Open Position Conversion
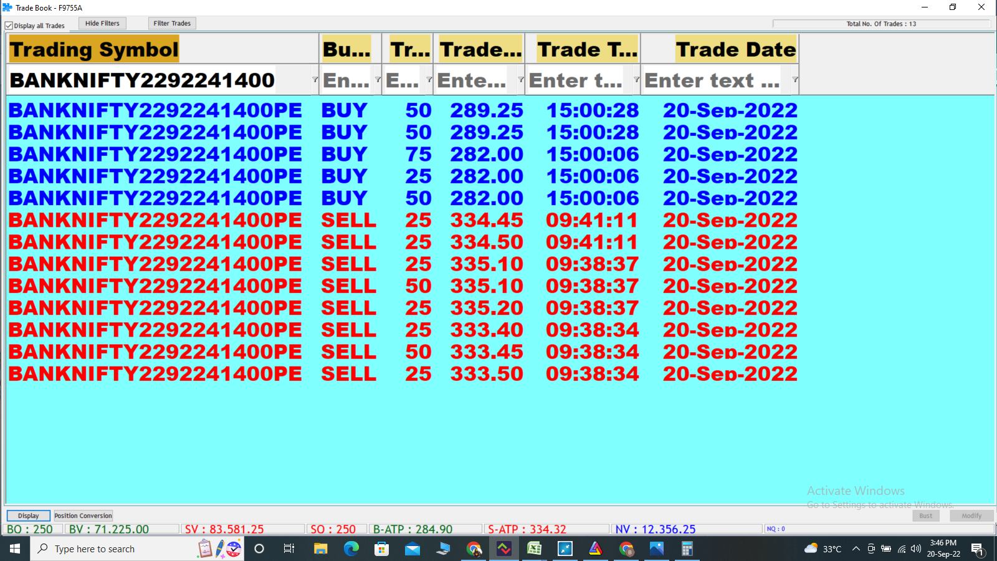The height and width of the screenshot is (561, 997). point(83,515)
